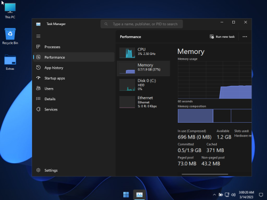Screen dimensions: 267x200
Task: Click the Task Manager taskbar icon
Action: (139, 195)
